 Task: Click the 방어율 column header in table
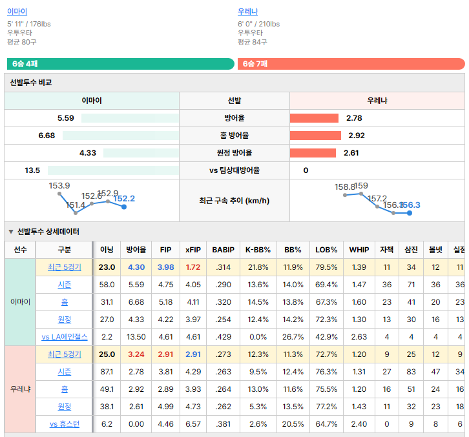click(x=136, y=250)
